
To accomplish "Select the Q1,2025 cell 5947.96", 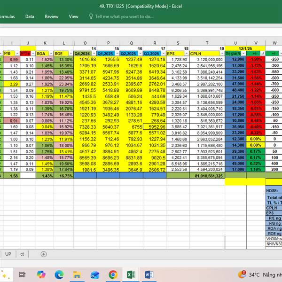I will tap(108, 72).
